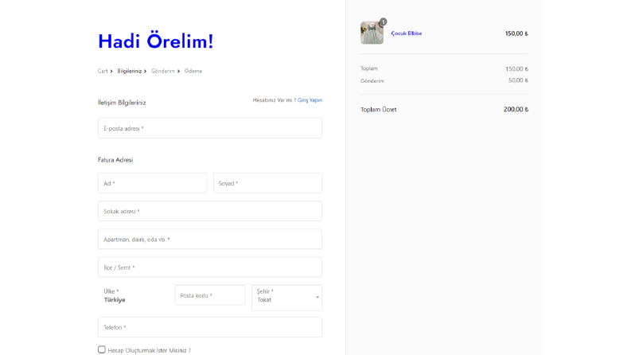Click the Telefon field

pyautogui.click(x=209, y=327)
